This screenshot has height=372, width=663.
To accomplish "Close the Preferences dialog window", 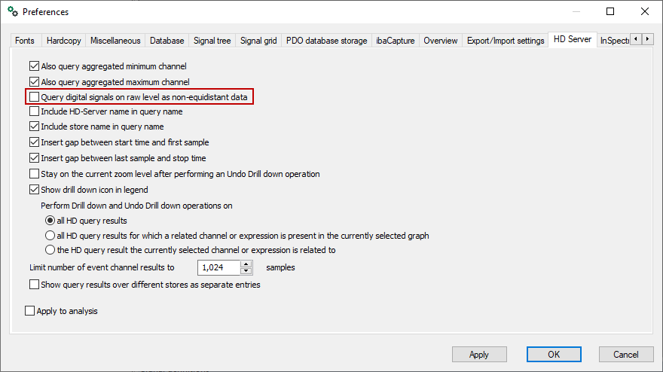I will 645,11.
